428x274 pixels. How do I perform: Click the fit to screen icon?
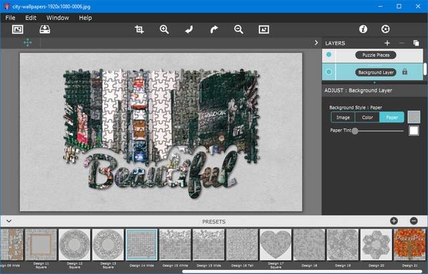point(263,29)
